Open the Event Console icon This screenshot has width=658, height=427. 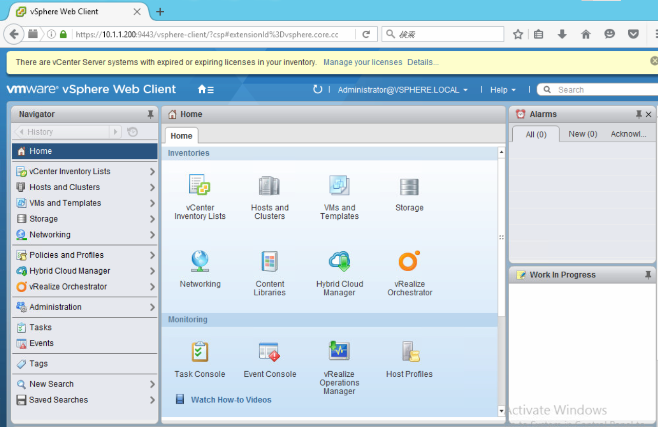tap(269, 352)
